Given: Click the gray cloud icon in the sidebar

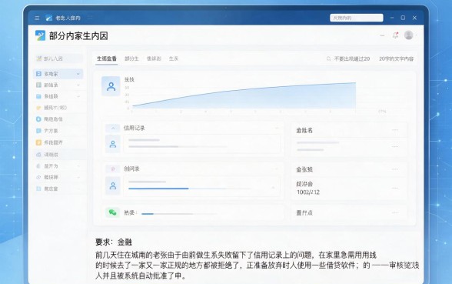Looking at the screenshot, I should pyautogui.click(x=38, y=155).
